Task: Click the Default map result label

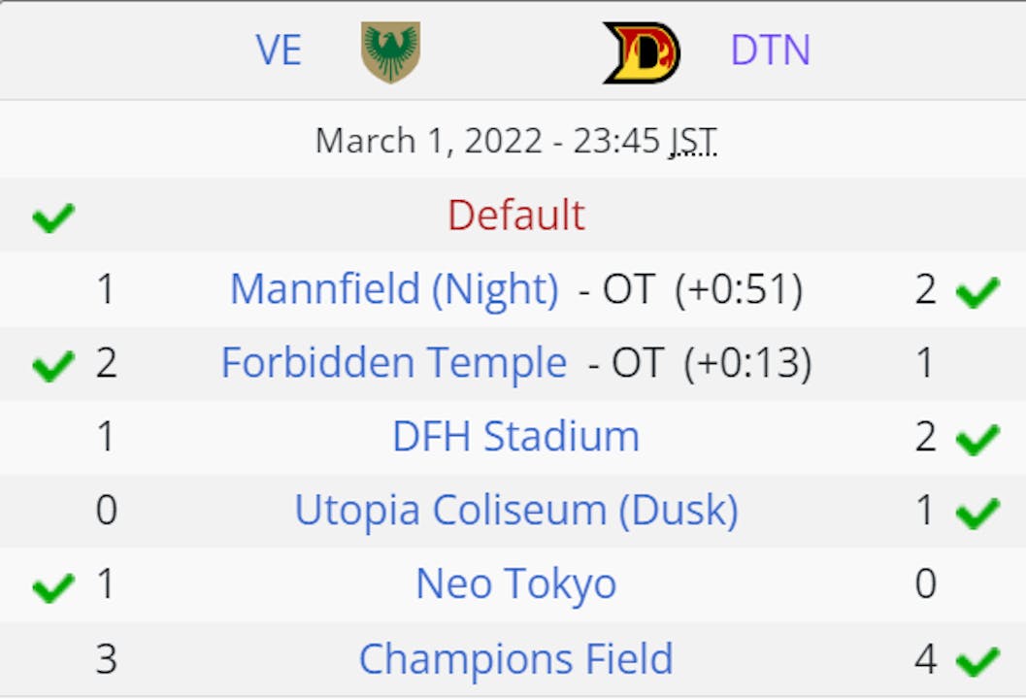Action: (x=516, y=216)
